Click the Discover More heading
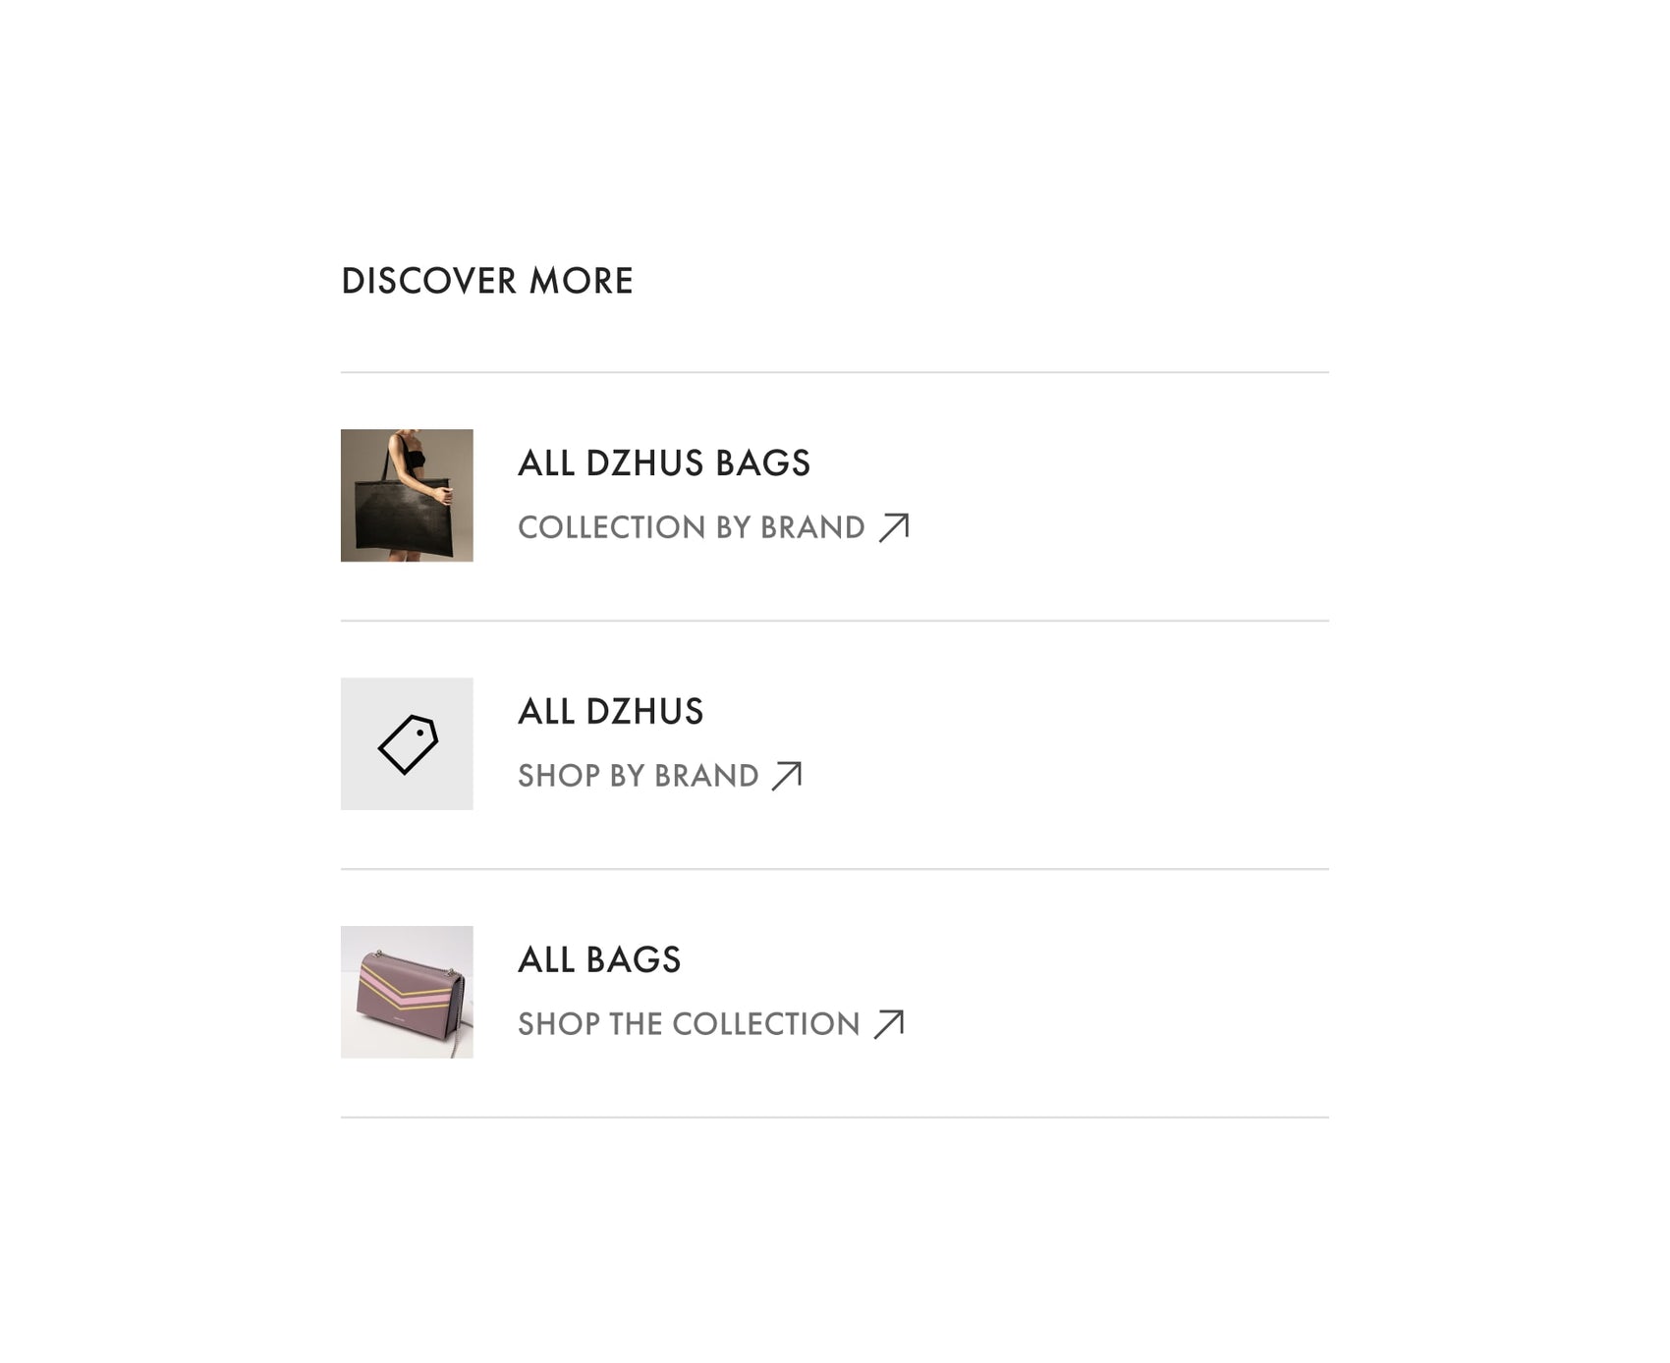This screenshot has width=1670, height=1363. 487,281
